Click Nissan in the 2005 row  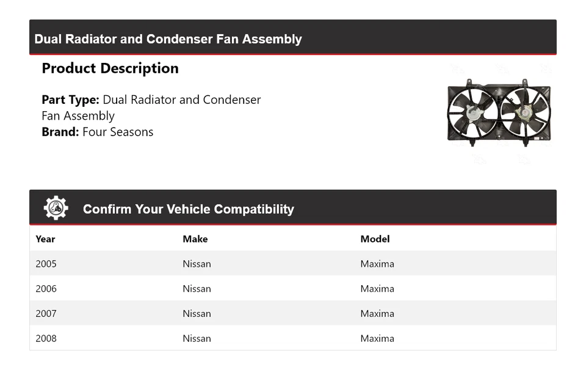pos(197,264)
